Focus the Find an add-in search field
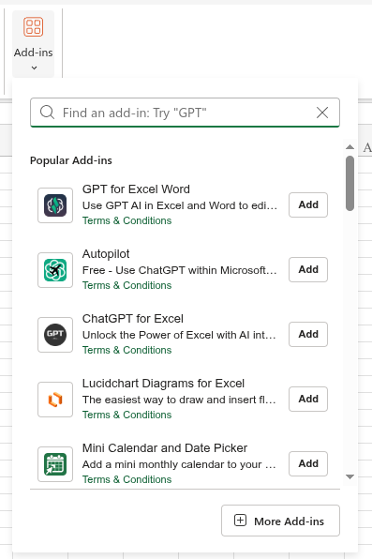Screen dimensions: 372x559 [185, 113]
